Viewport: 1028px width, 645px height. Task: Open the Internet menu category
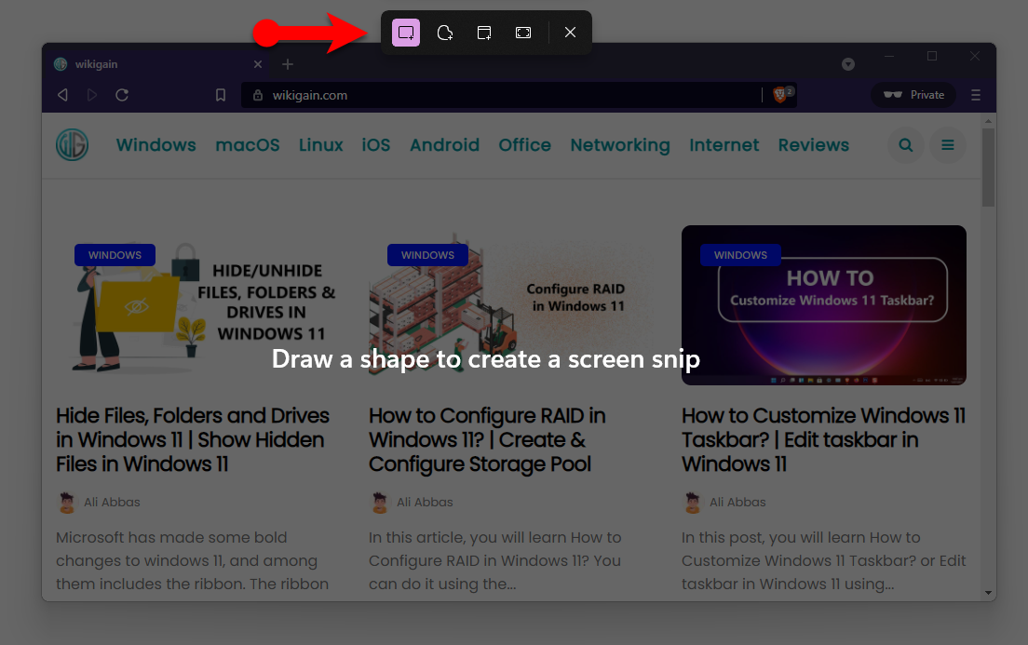tap(724, 145)
